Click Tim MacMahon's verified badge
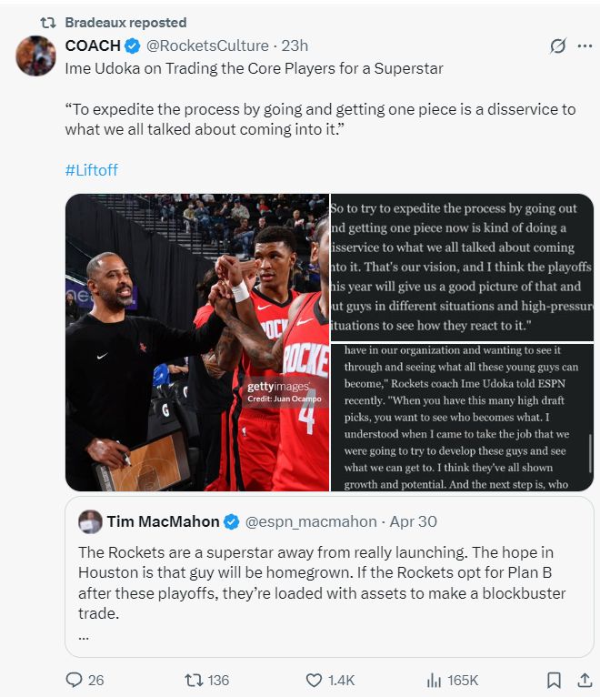The height and width of the screenshot is (697, 600). (x=232, y=521)
